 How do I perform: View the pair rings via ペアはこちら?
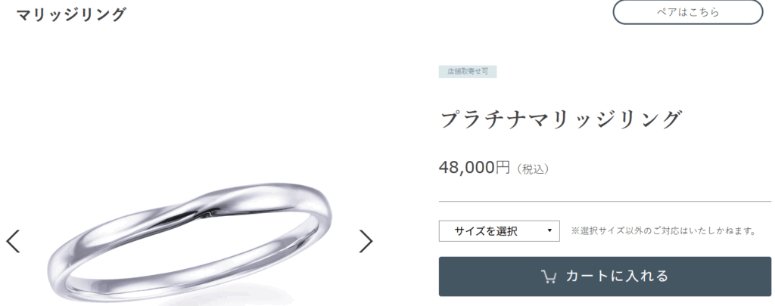pyautogui.click(x=688, y=12)
